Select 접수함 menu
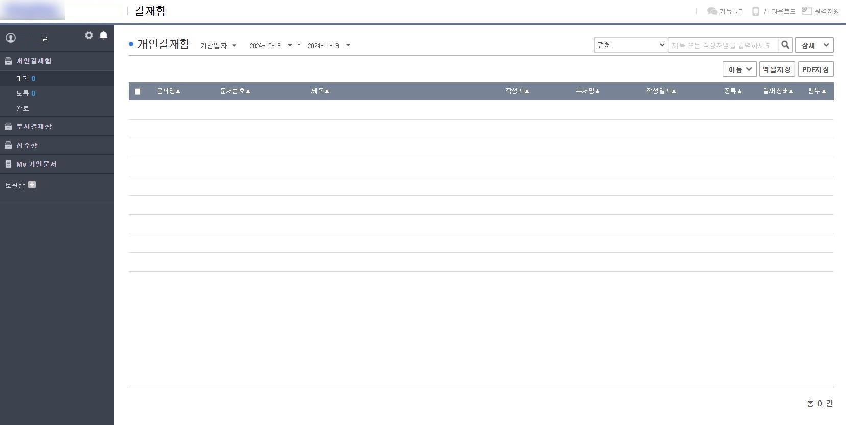 (x=27, y=145)
